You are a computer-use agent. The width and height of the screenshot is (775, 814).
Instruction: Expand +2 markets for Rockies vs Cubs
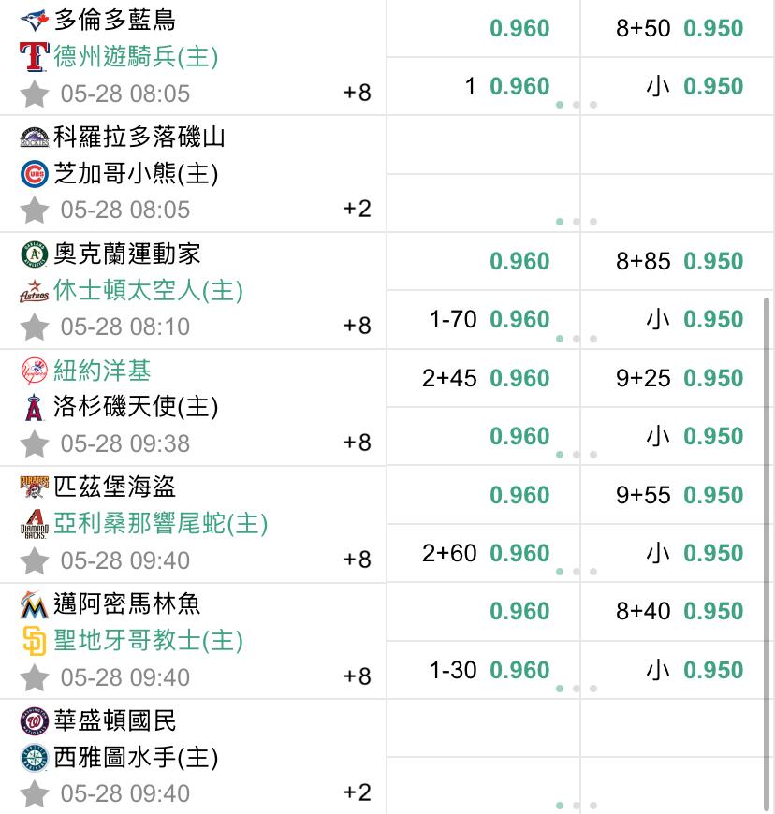tap(358, 209)
